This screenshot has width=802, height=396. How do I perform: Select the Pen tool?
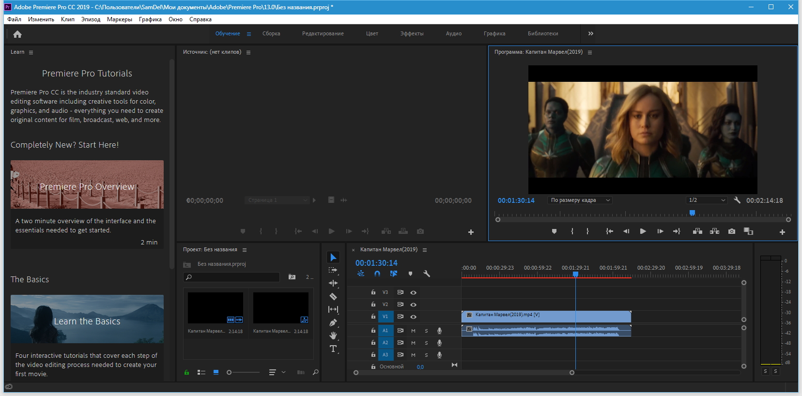click(333, 322)
